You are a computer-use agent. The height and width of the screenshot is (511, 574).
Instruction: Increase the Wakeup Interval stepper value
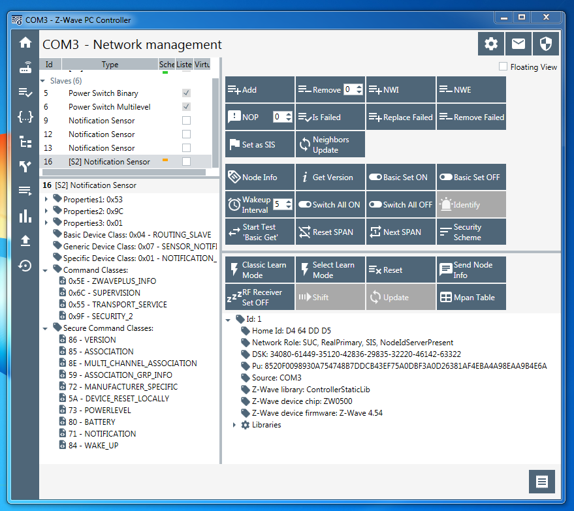coord(289,201)
